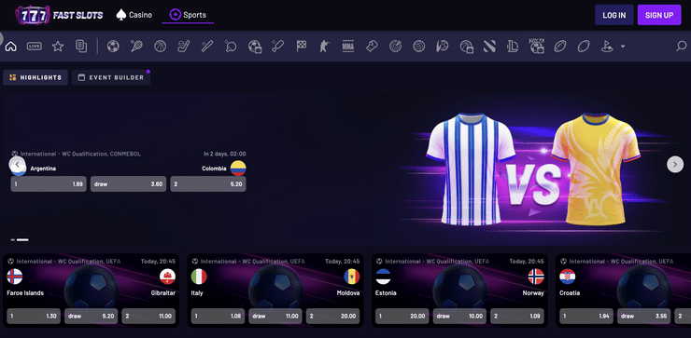Switch to the Casino tab

click(134, 15)
